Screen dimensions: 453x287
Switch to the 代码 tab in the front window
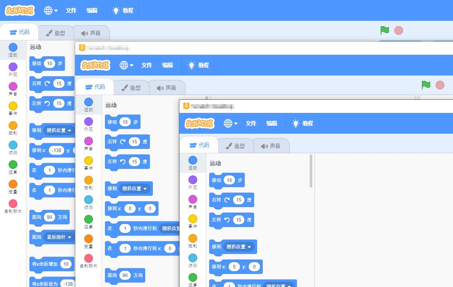tap(199, 145)
